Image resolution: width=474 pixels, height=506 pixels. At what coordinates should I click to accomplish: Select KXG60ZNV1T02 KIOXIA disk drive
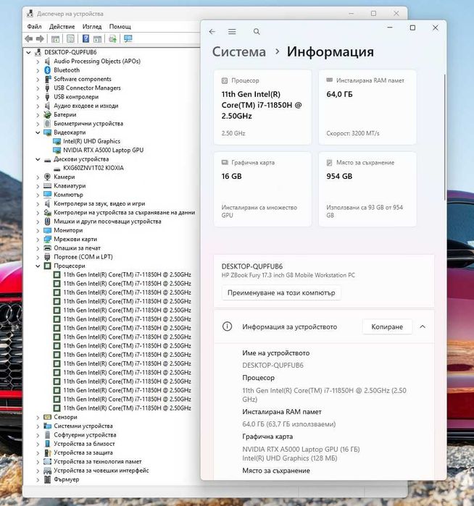click(x=93, y=168)
